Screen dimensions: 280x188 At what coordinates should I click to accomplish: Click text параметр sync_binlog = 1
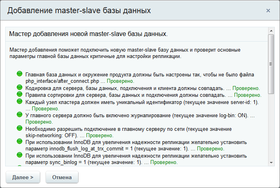(56, 162)
